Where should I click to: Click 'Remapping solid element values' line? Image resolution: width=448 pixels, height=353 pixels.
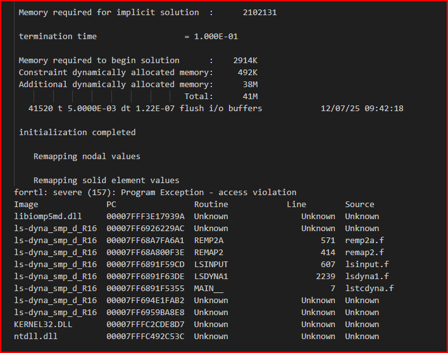[x=106, y=180]
